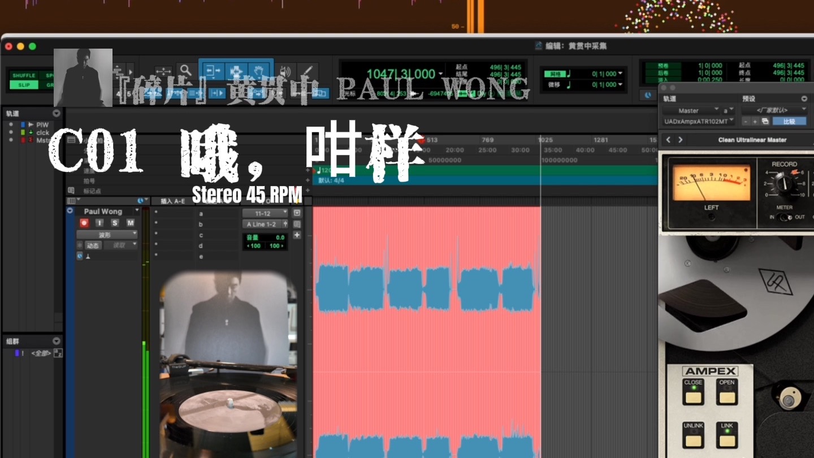Click the timeline ruler view icon
Image resolution: width=814 pixels, height=458 pixels.
pos(71,141)
